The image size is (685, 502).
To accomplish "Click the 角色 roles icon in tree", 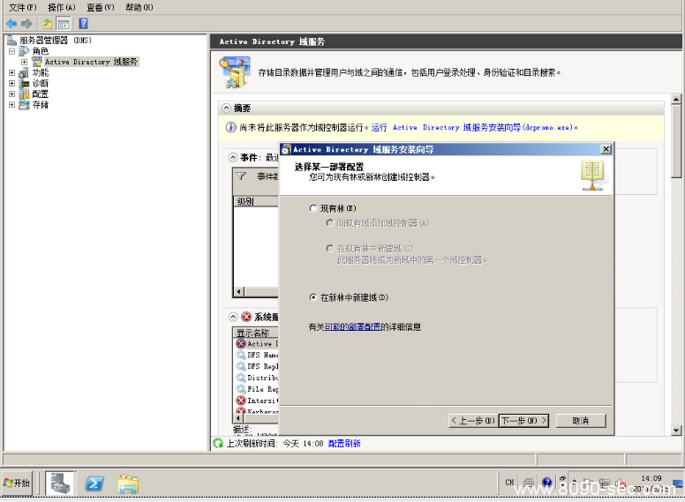I will pos(24,51).
